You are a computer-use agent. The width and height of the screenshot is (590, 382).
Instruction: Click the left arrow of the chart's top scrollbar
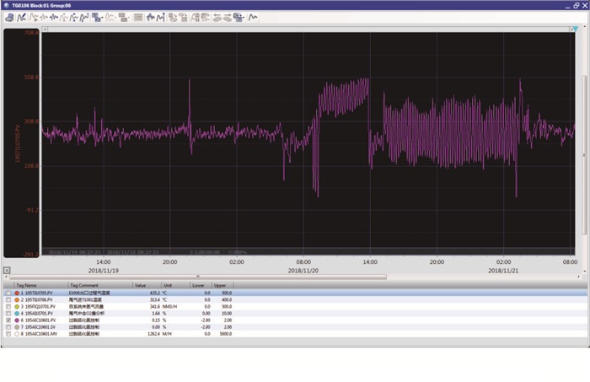(45, 29)
